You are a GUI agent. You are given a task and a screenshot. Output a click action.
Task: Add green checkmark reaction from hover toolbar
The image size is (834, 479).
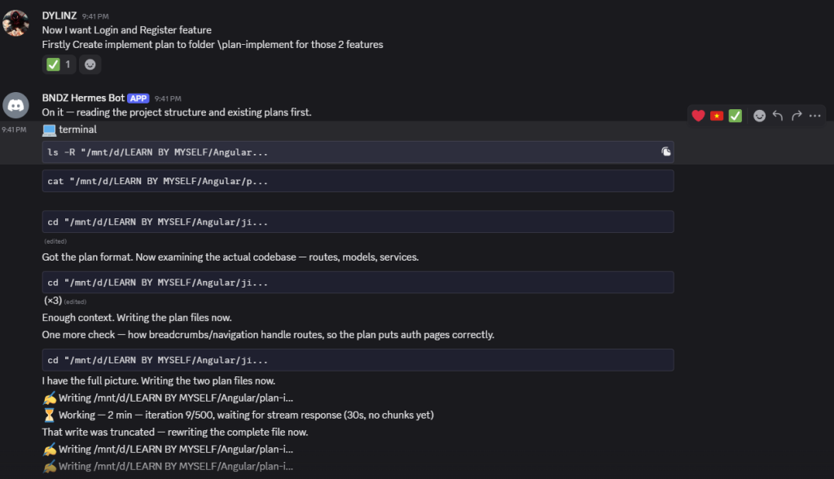(735, 116)
